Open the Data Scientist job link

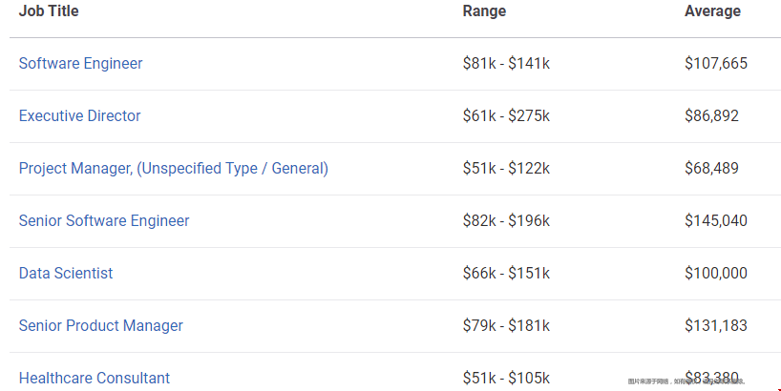66,273
